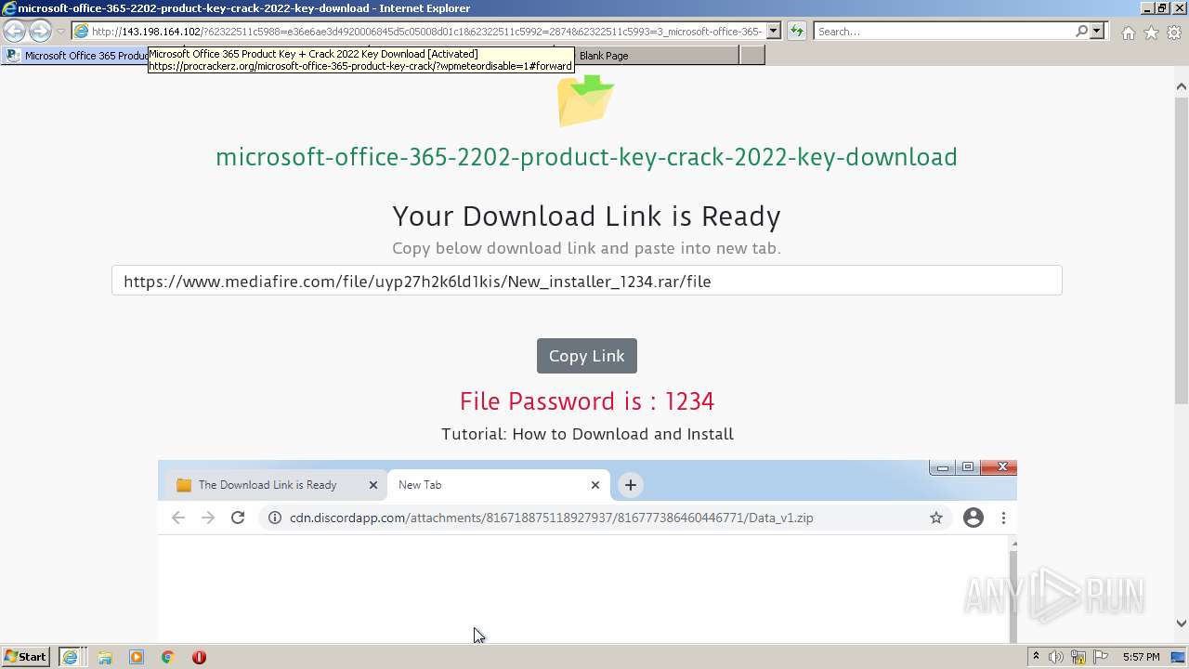Minimize the Internet Explorer window
This screenshot has height=669, width=1189.
click(x=1147, y=8)
